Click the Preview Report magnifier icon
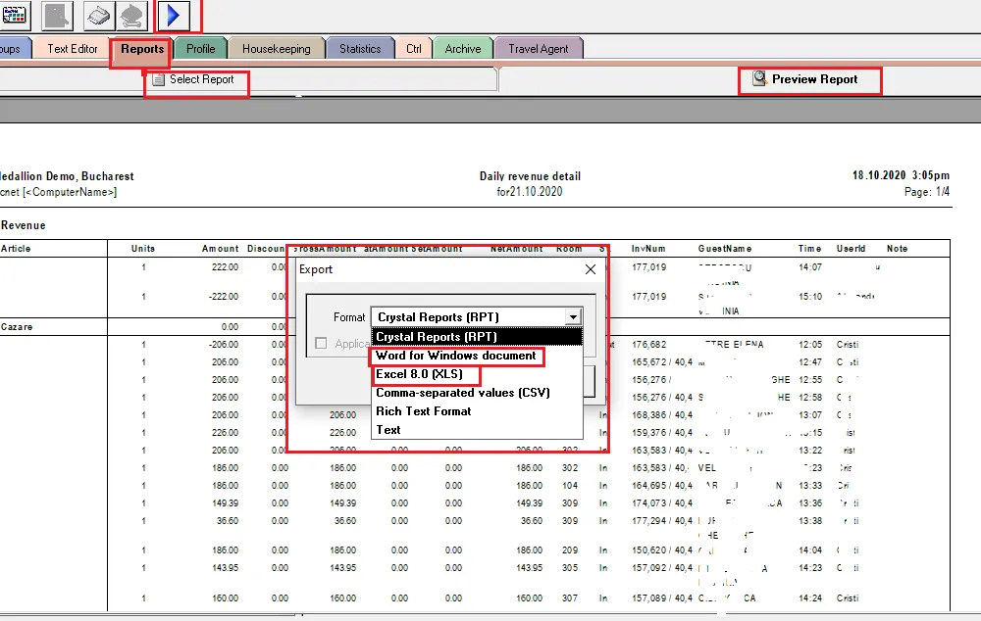This screenshot has height=621, width=981. [759, 78]
